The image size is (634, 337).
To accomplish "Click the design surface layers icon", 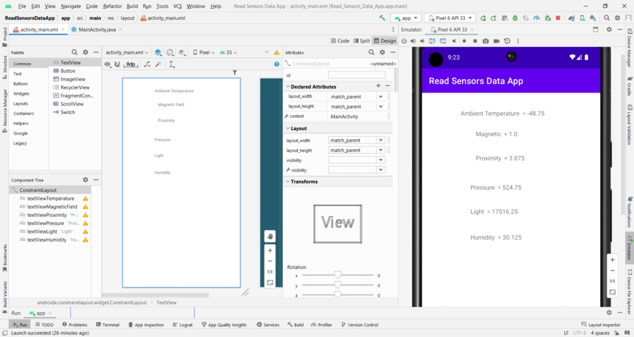I will 158,52.
